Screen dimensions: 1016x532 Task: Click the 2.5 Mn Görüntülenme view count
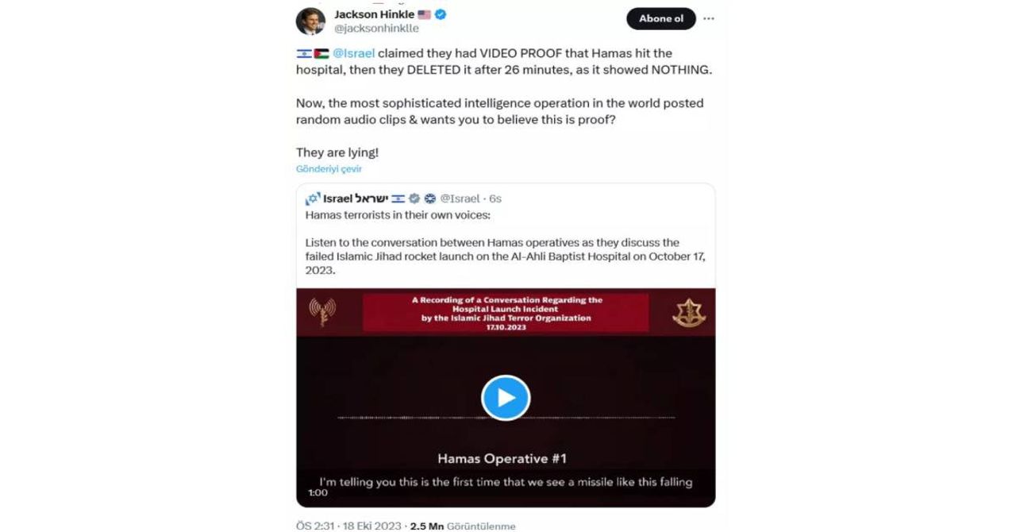(x=463, y=526)
